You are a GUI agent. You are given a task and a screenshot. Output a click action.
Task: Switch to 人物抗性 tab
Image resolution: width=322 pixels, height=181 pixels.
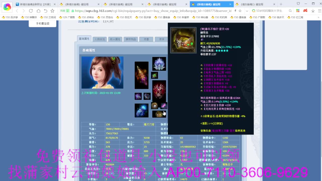[100, 39]
